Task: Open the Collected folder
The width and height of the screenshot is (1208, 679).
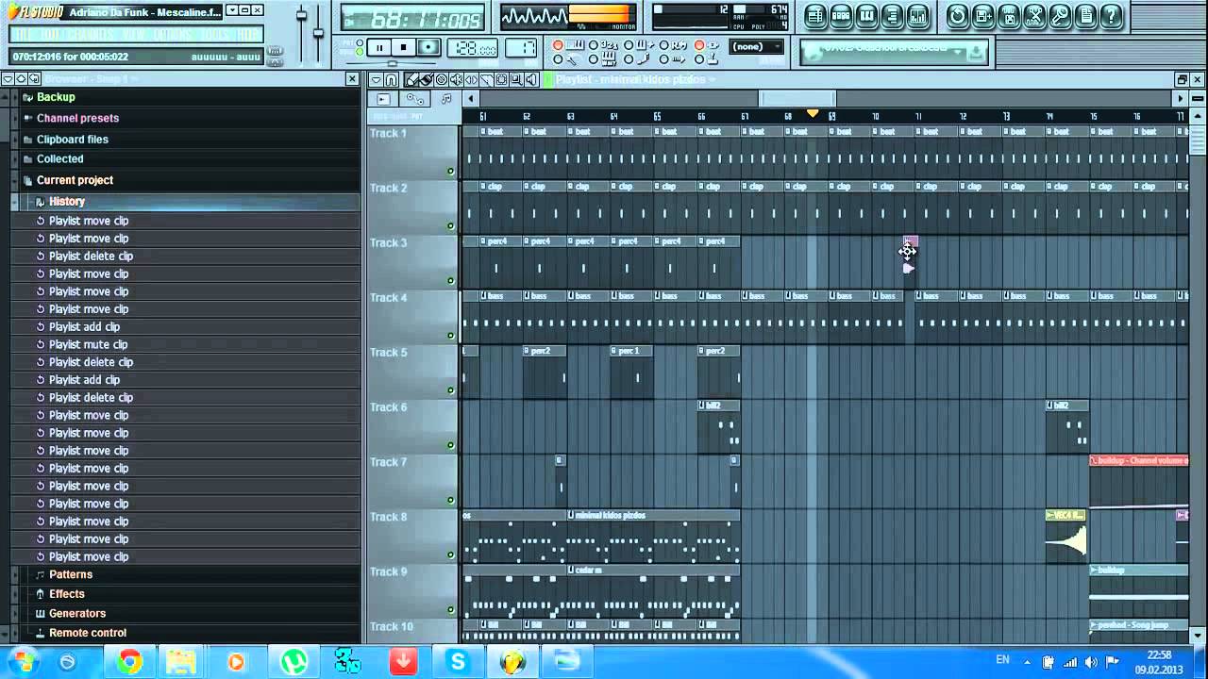Action: pos(60,159)
